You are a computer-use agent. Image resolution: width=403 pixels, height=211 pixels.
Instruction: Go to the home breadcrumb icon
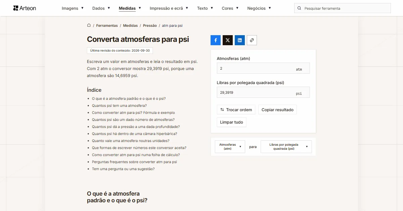click(89, 25)
